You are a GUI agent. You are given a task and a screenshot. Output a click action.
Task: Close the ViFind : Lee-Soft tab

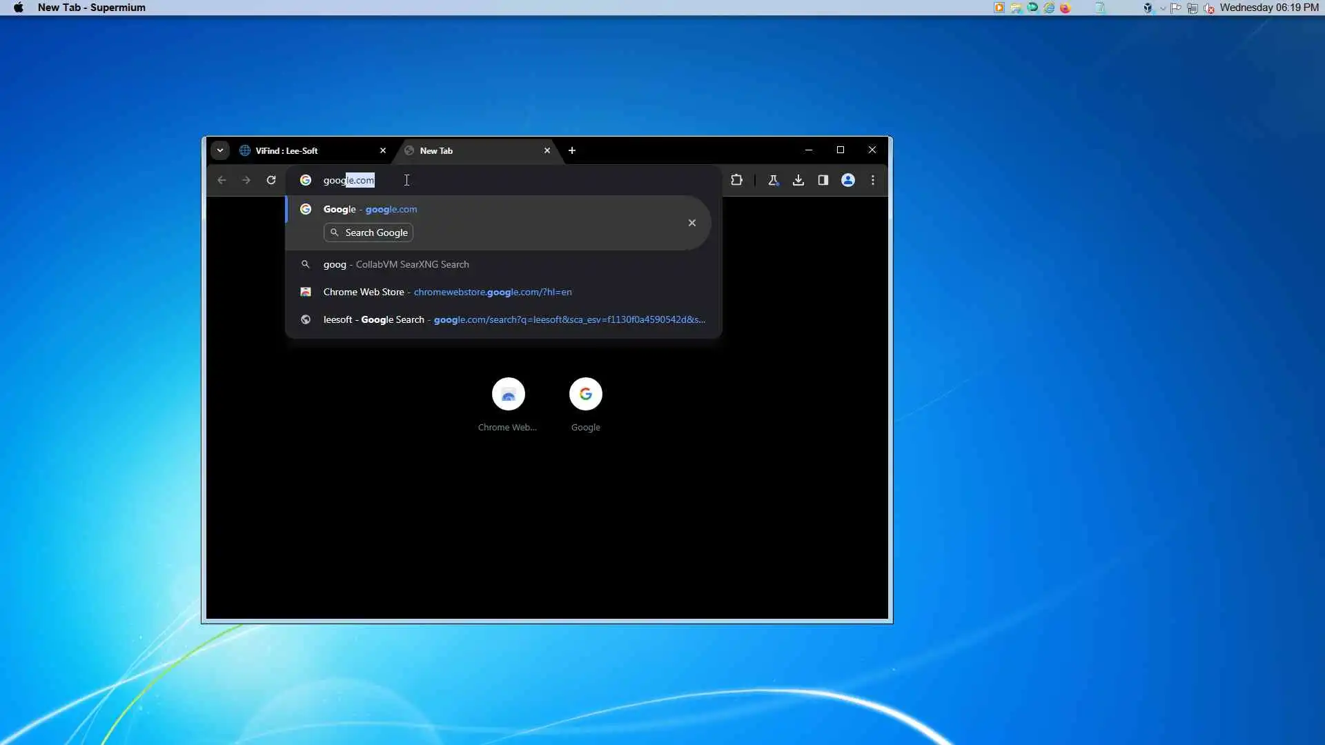(x=383, y=150)
